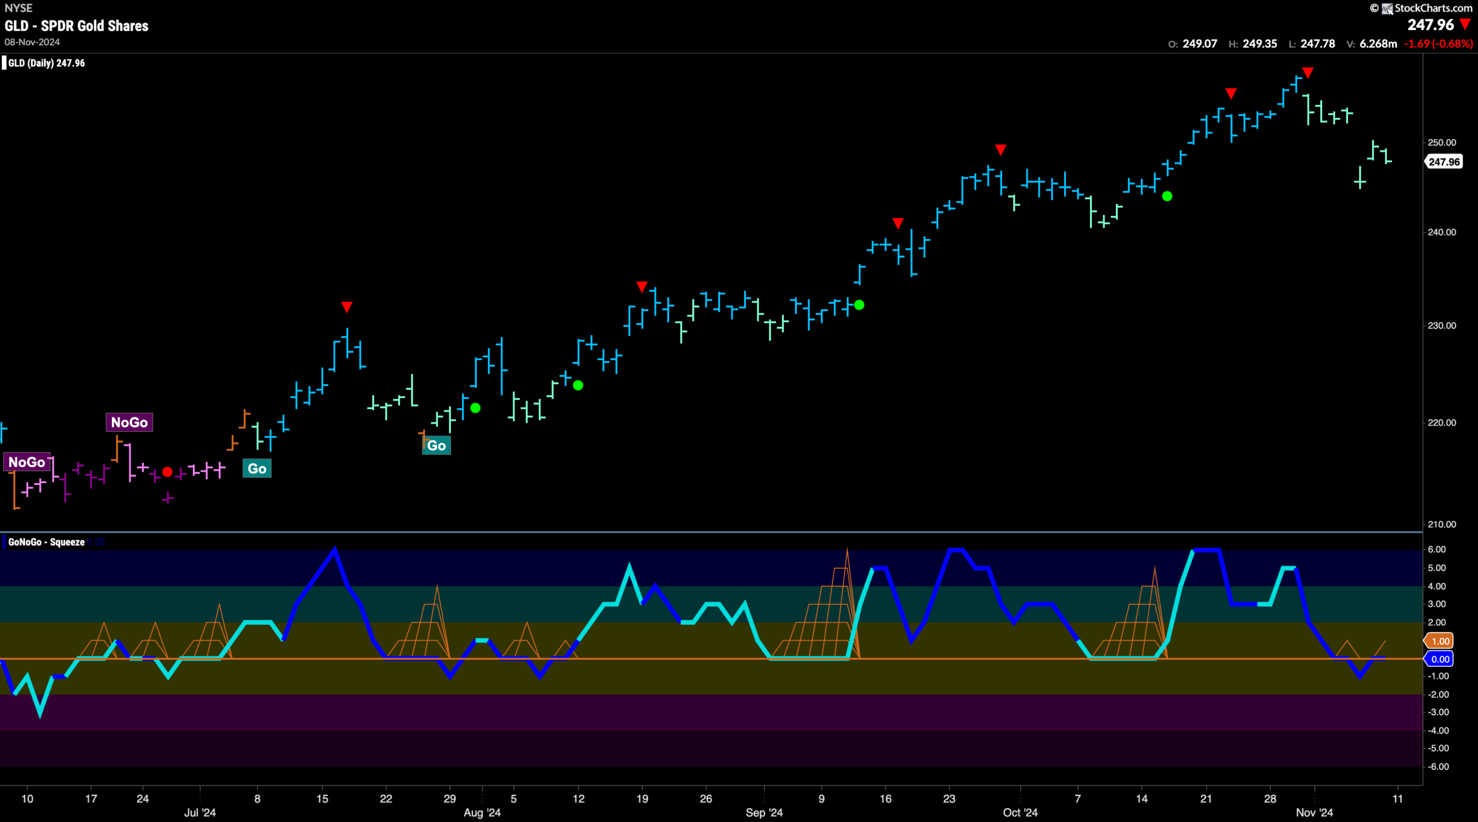1478x822 pixels.
Task: Click the red circle marker near late June
Action: click(x=167, y=472)
